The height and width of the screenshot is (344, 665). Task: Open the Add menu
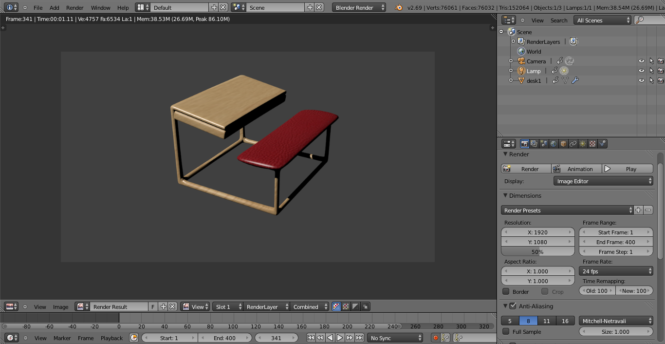pos(55,7)
